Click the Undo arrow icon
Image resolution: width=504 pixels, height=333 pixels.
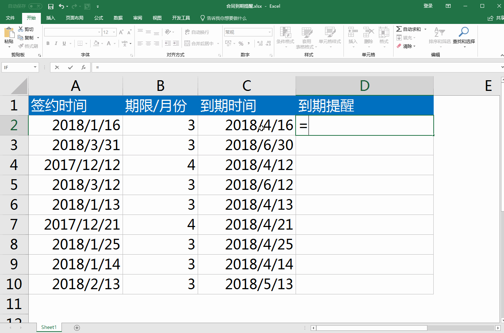coord(61,6)
